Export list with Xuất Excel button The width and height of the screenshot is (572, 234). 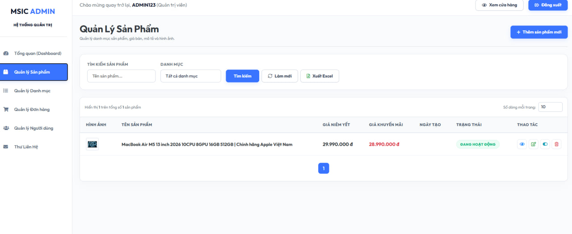tap(320, 76)
